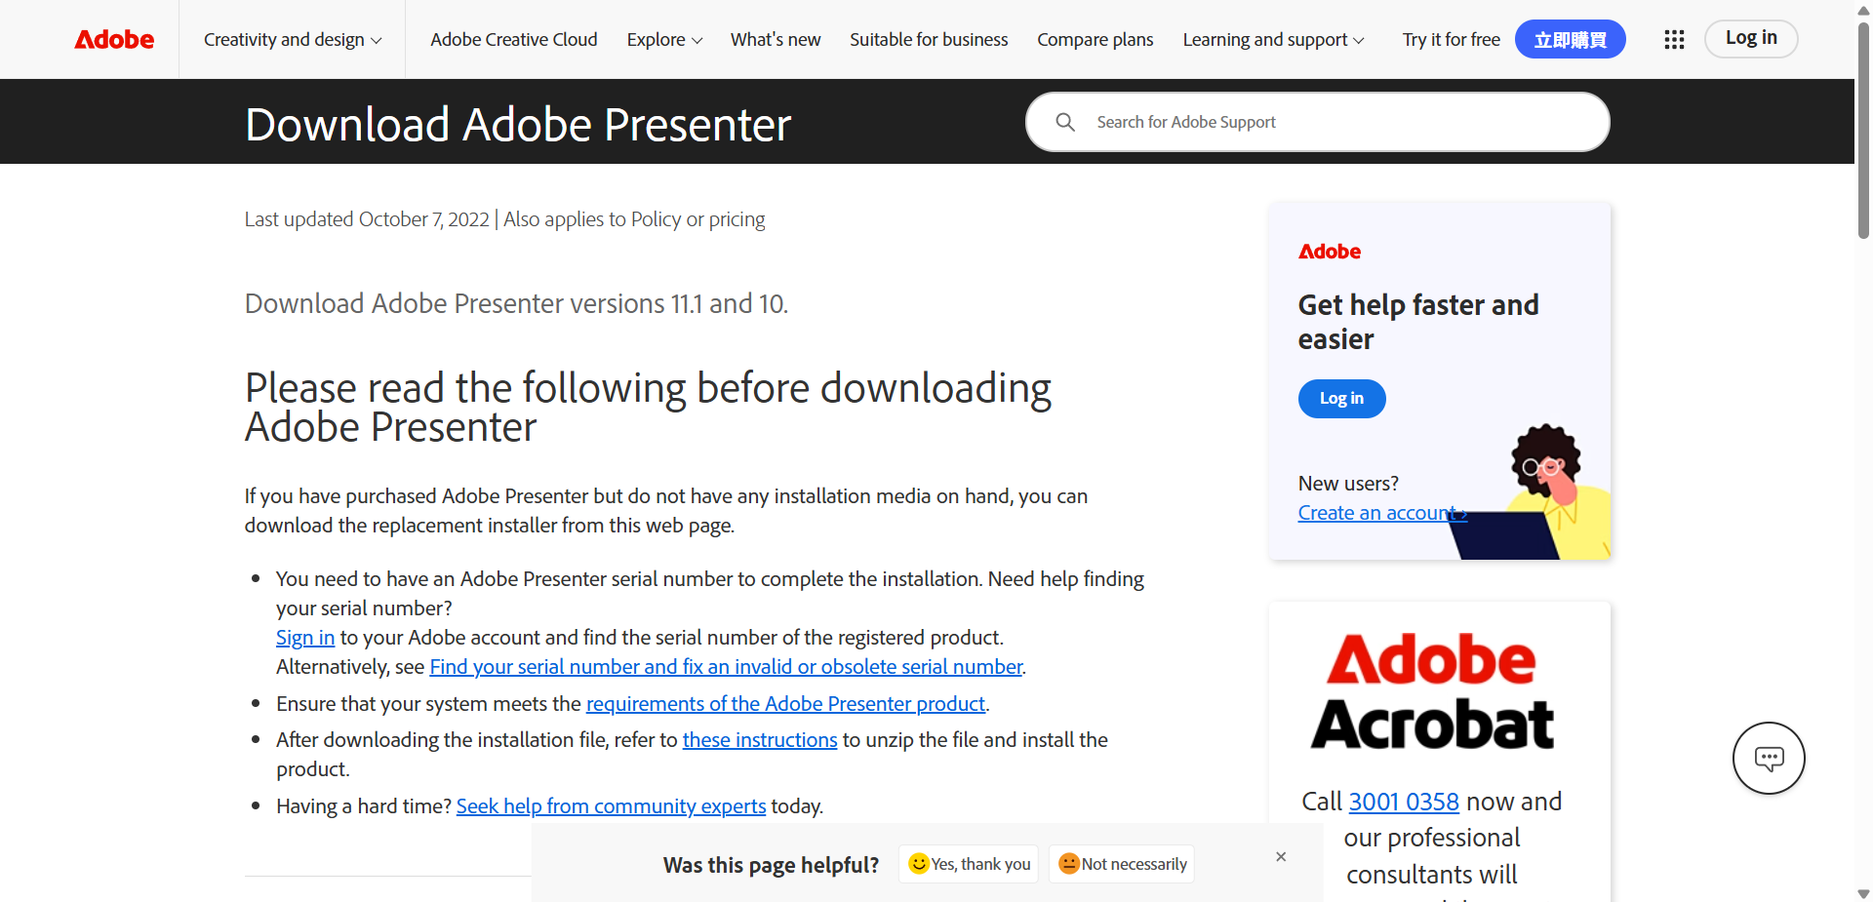Click the blue 立即購買 buy button
This screenshot has height=902, width=1873.
click(1571, 39)
